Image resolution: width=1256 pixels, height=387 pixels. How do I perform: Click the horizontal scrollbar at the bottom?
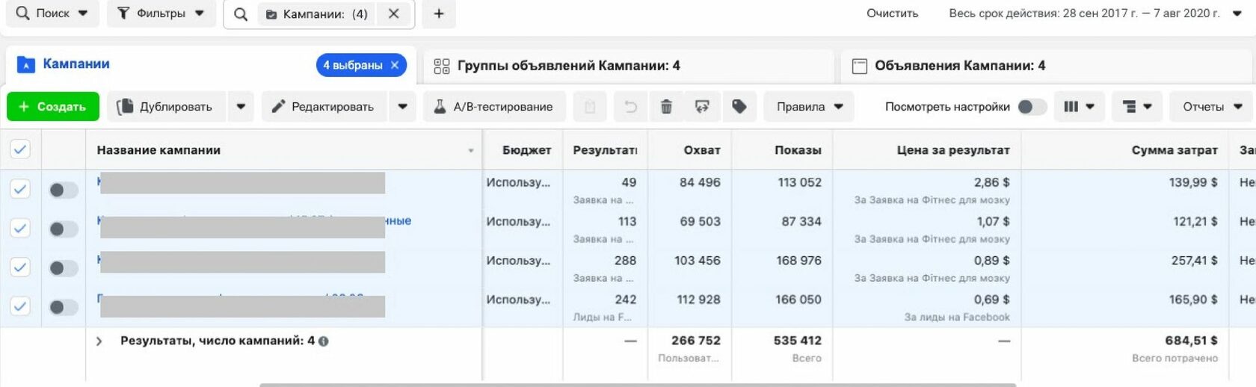click(638, 384)
